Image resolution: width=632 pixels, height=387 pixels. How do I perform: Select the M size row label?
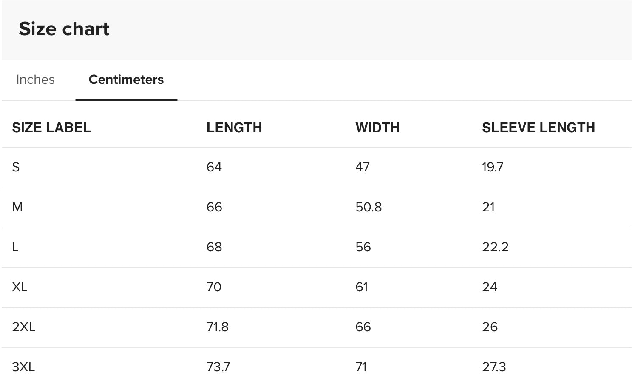click(x=17, y=207)
